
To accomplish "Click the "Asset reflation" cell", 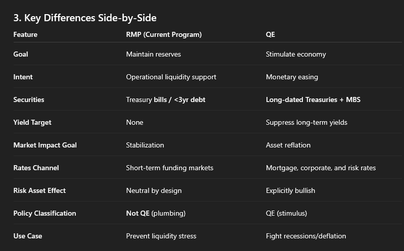I will [288, 145].
